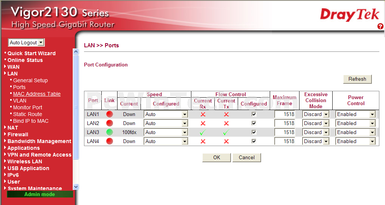Click the LAN4 red link status indicator
Image resolution: width=385 pixels, height=205 pixels.
click(x=110, y=141)
